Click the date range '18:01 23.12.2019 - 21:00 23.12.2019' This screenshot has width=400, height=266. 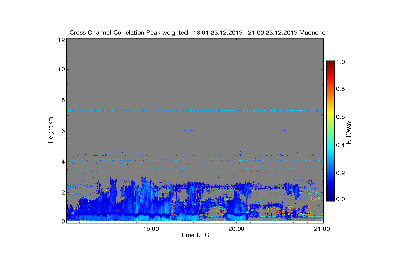pos(245,33)
